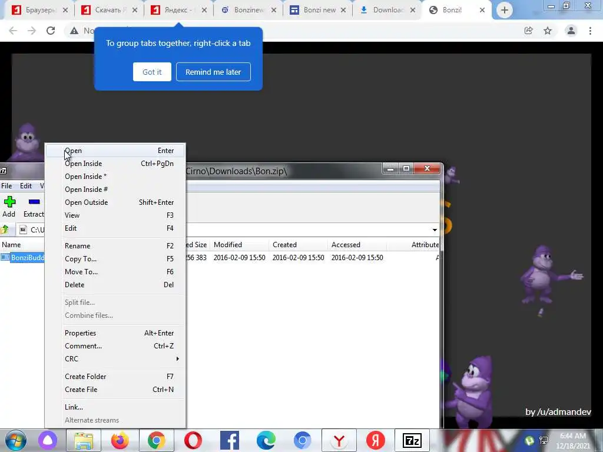This screenshot has height=452, width=603.
Task: Switch to the Bonzi new tab
Action: pos(317,11)
